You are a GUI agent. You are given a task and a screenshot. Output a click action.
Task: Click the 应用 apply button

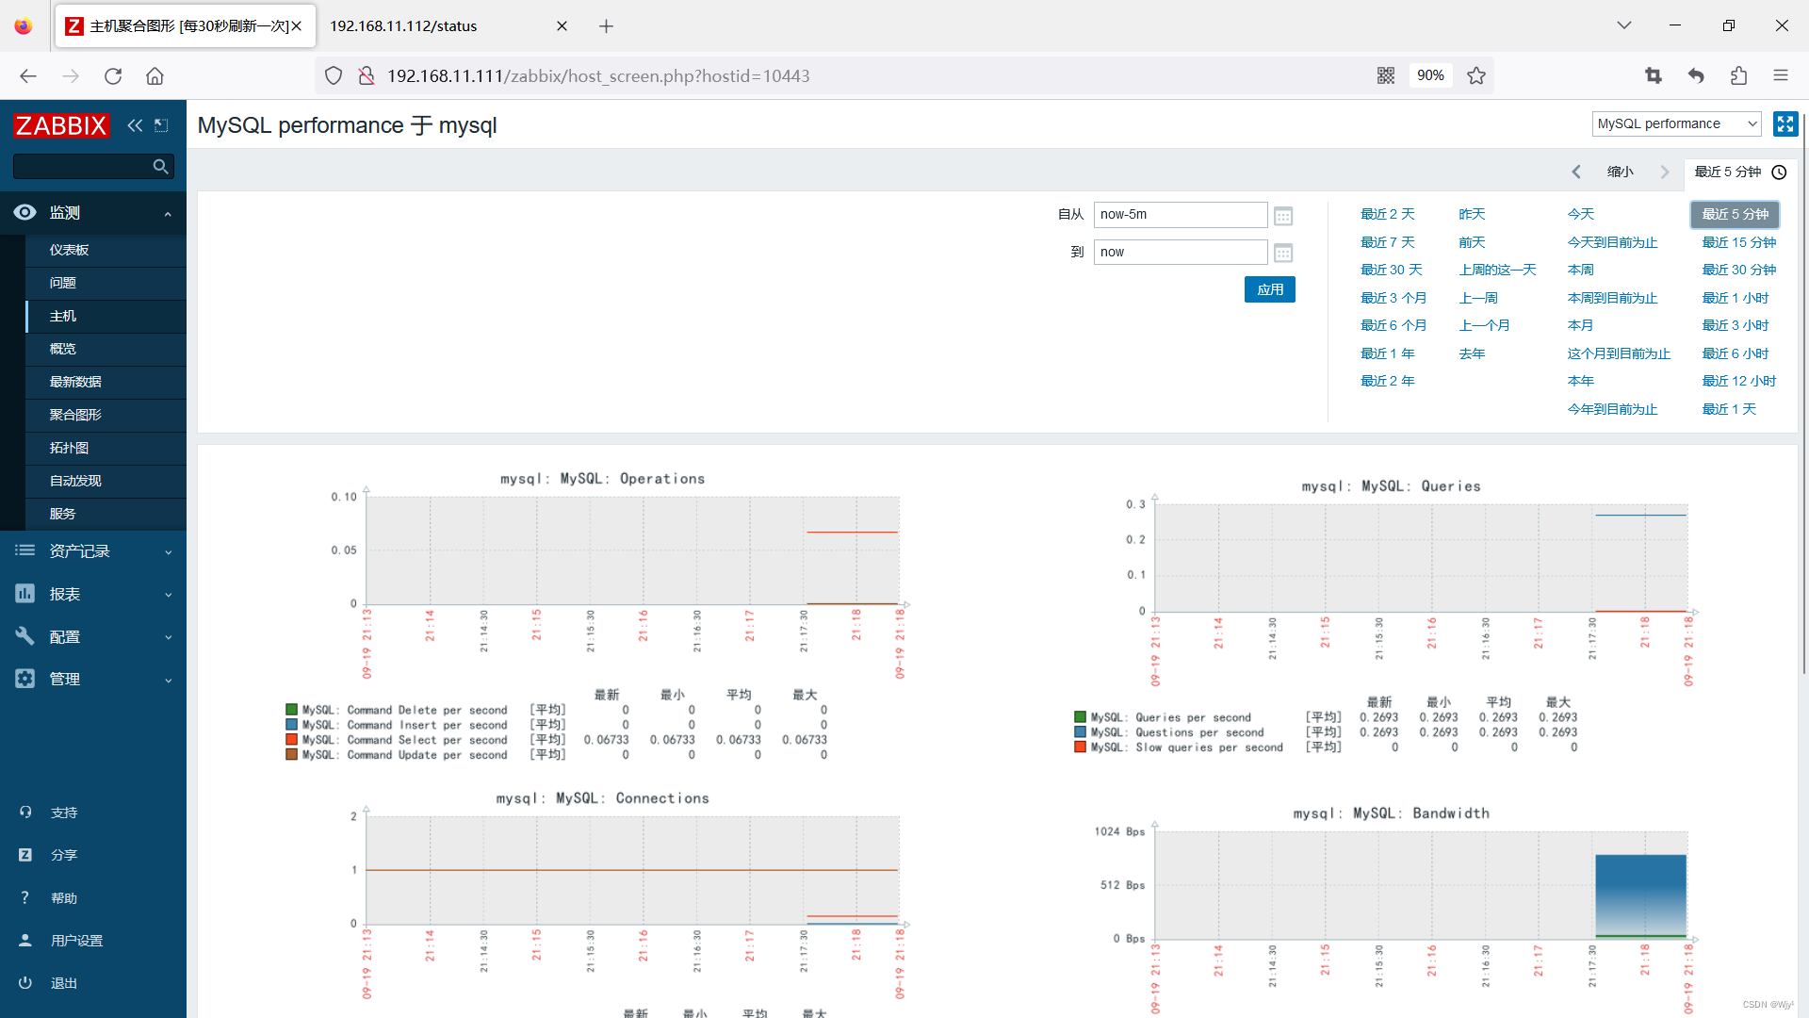point(1269,289)
